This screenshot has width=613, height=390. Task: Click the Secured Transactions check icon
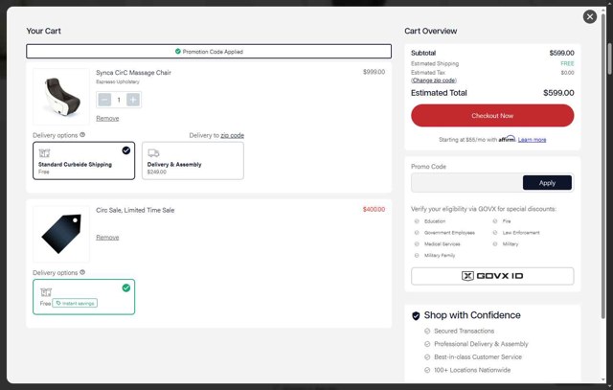pos(427,331)
